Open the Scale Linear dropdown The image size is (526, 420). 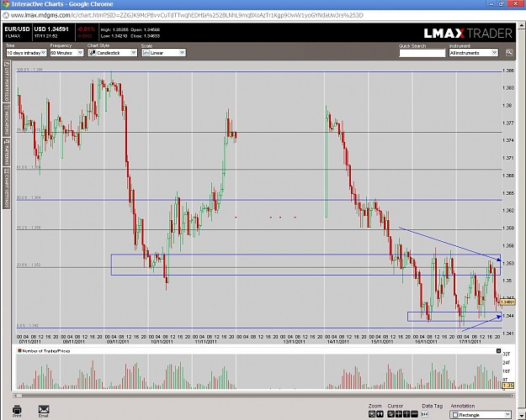pos(163,53)
